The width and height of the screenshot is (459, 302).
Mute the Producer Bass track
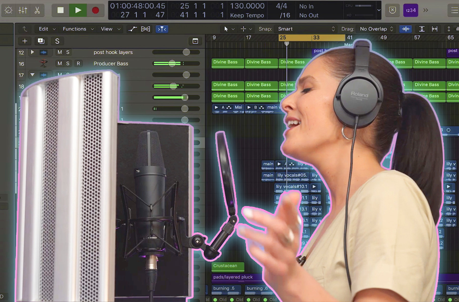(60, 64)
